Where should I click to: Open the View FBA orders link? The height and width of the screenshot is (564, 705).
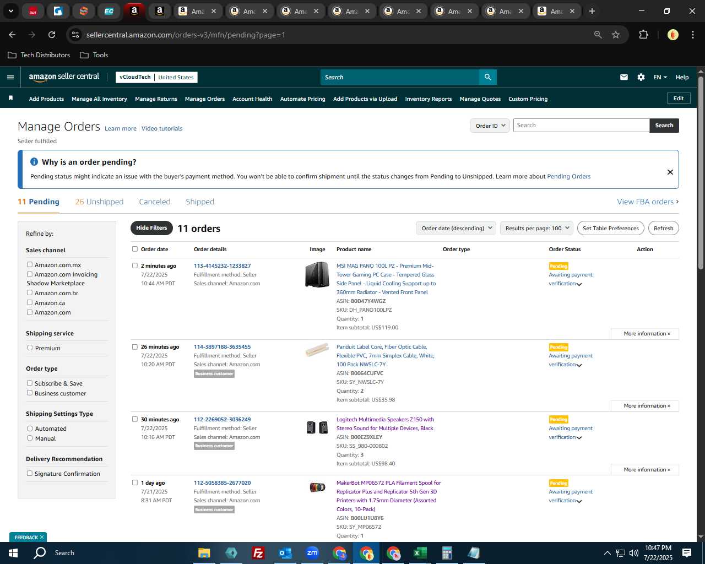pos(648,202)
